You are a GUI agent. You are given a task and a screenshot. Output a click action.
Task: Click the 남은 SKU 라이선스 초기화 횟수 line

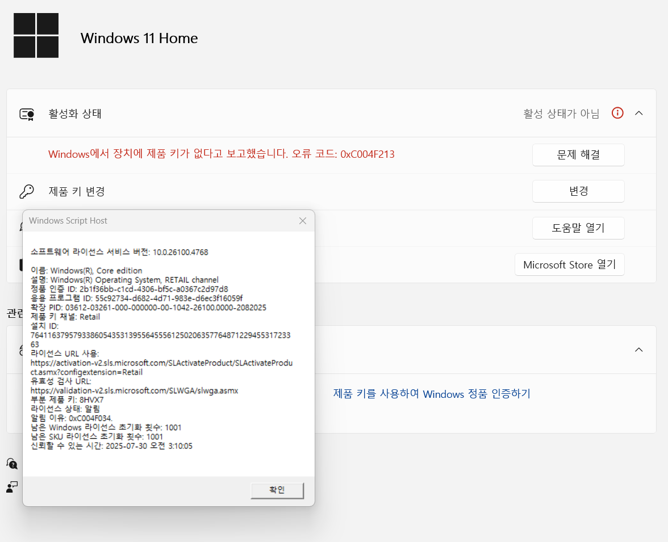click(97, 437)
